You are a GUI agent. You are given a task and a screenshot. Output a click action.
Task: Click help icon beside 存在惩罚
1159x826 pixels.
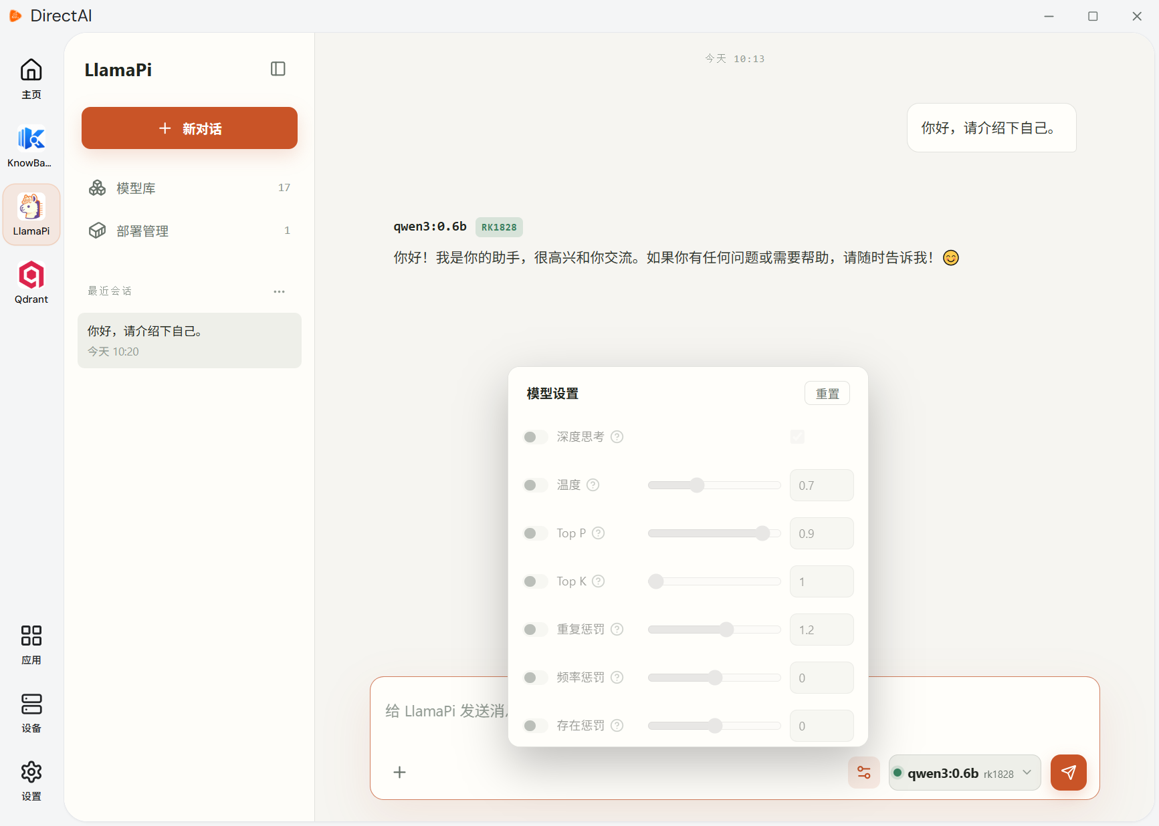617,726
